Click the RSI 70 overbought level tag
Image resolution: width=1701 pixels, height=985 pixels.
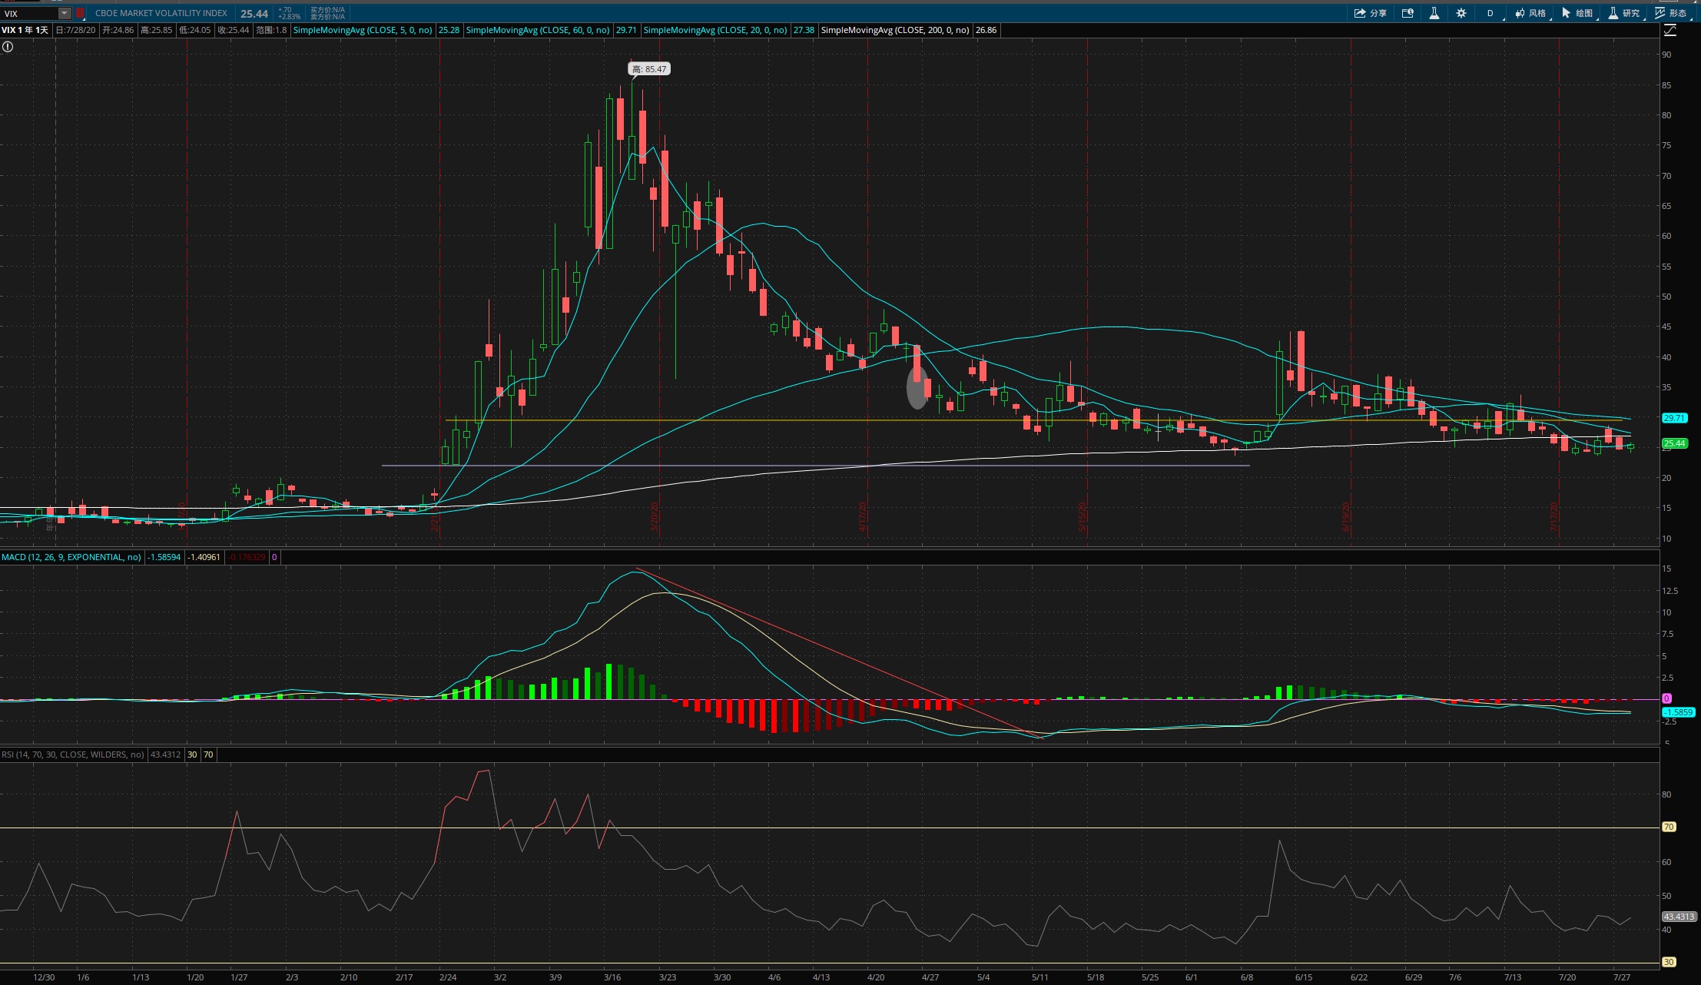point(1669,827)
